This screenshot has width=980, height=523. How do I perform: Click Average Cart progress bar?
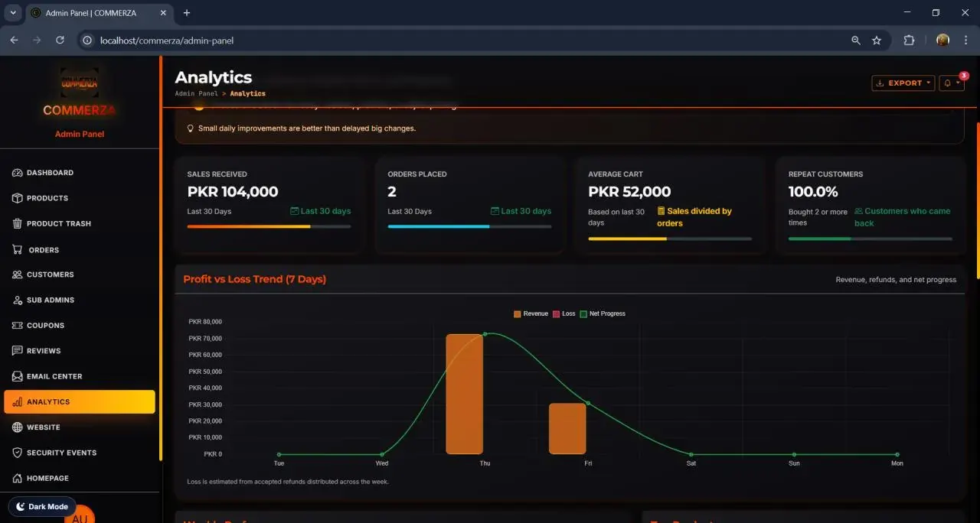pyautogui.click(x=670, y=239)
